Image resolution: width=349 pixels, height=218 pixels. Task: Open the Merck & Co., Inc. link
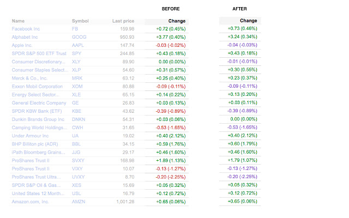(x=29, y=78)
